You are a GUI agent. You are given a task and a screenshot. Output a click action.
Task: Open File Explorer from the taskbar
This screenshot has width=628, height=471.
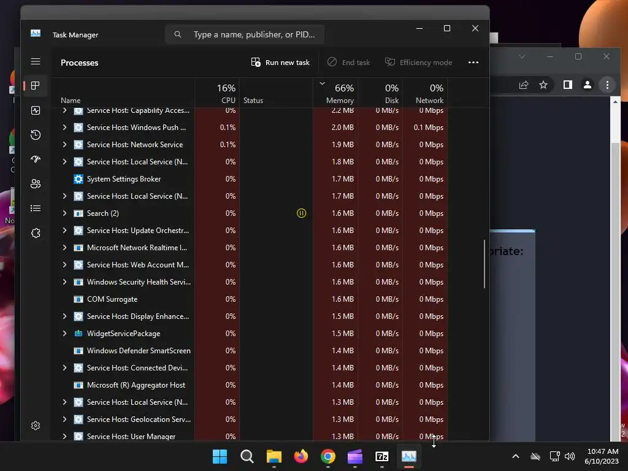(x=274, y=456)
